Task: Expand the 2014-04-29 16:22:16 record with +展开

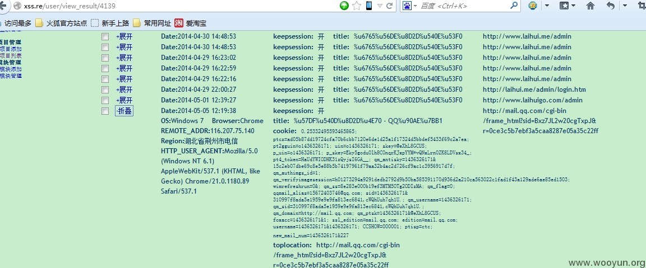Action: tap(124, 79)
